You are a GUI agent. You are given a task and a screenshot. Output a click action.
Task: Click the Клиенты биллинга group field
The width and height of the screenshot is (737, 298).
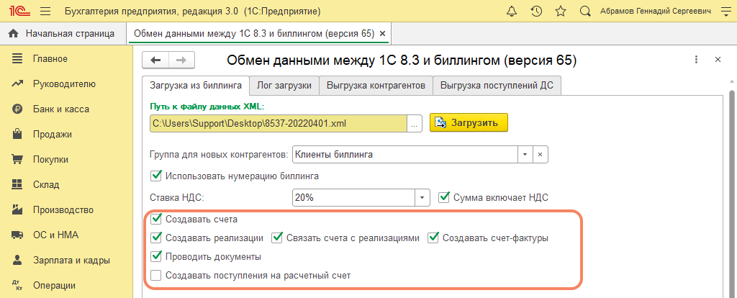pyautogui.click(x=404, y=154)
